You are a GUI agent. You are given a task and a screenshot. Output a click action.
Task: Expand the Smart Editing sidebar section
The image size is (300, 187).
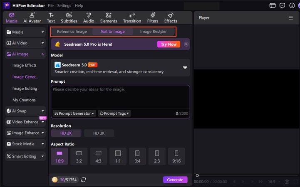25,156
